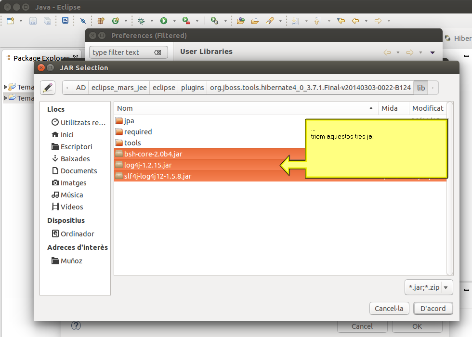
Task: Click the Preferences forward history arrow
Action: coord(410,52)
